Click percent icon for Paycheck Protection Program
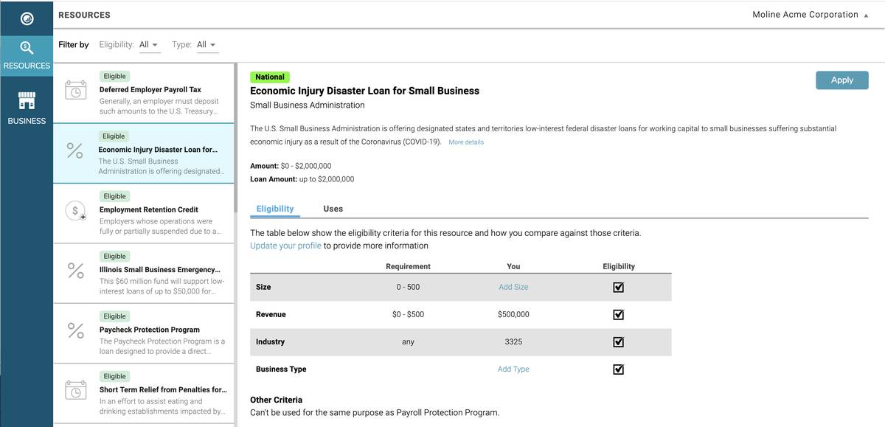This screenshot has height=427, width=885. point(75,330)
